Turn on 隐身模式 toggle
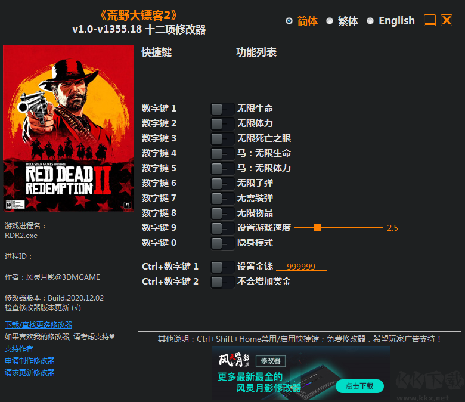This screenshot has width=465, height=402. [x=222, y=243]
